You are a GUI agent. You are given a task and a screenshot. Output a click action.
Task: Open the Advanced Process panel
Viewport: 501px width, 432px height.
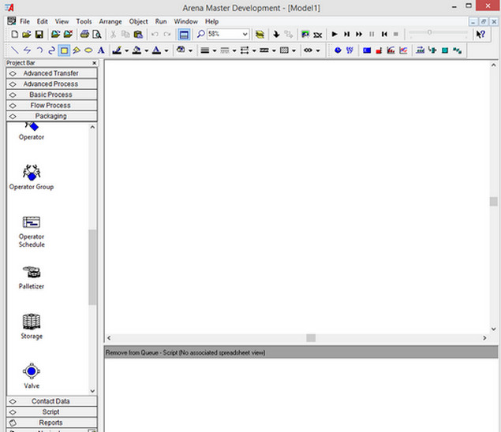tap(51, 84)
